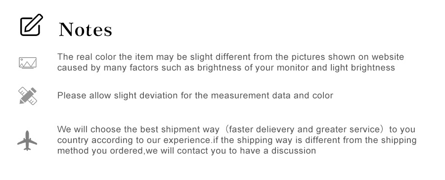
Task: Click the line 'method you ordered,we will contact'
Action: click(x=186, y=150)
